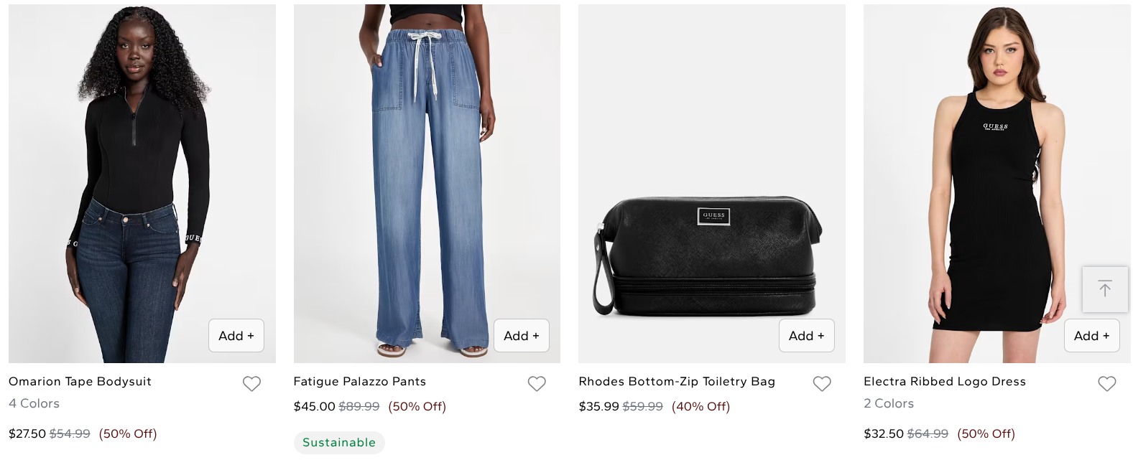Click Add + on the Fatigue Palazzo Pants
The width and height of the screenshot is (1133, 460).
coord(521,335)
